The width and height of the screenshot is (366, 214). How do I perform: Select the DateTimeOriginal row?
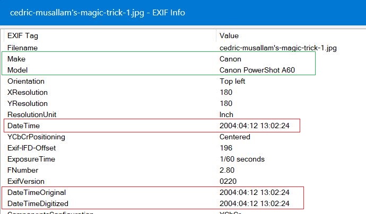point(185,193)
